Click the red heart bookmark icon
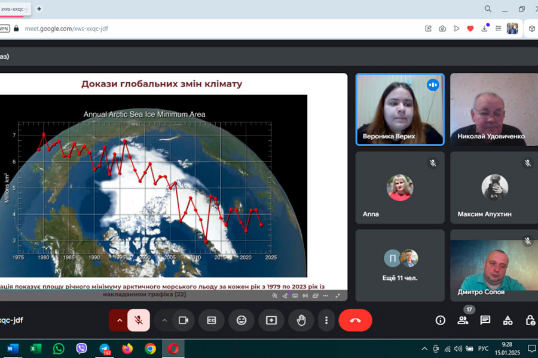Image resolution: width=538 pixels, height=358 pixels. point(470,29)
